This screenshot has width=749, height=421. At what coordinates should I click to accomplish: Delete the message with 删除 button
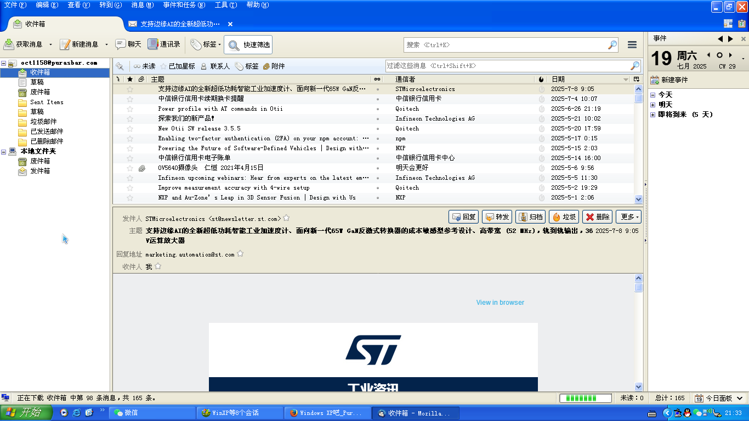pyautogui.click(x=597, y=217)
